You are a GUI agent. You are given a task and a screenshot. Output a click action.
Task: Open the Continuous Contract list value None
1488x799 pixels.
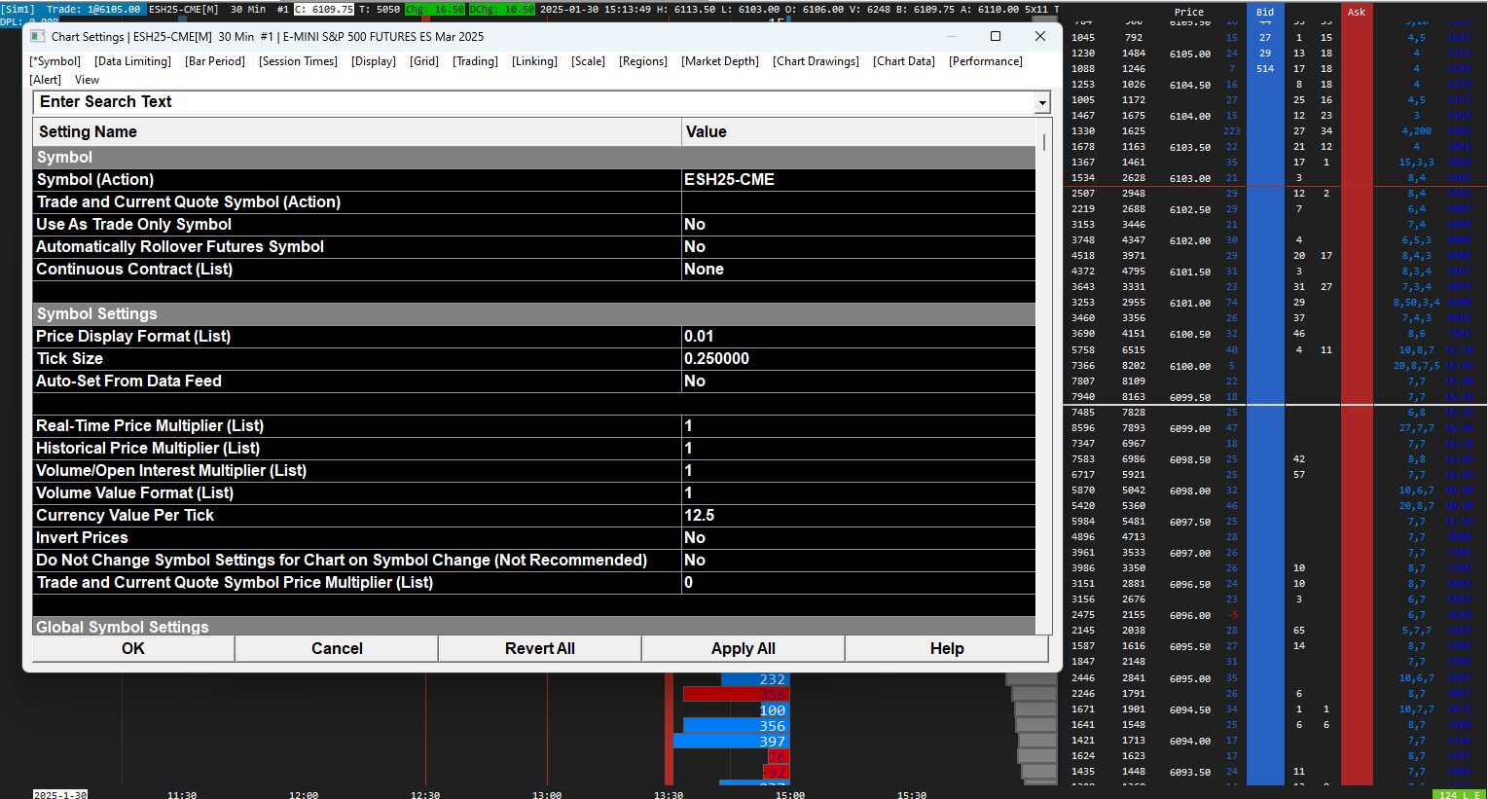[x=858, y=270]
